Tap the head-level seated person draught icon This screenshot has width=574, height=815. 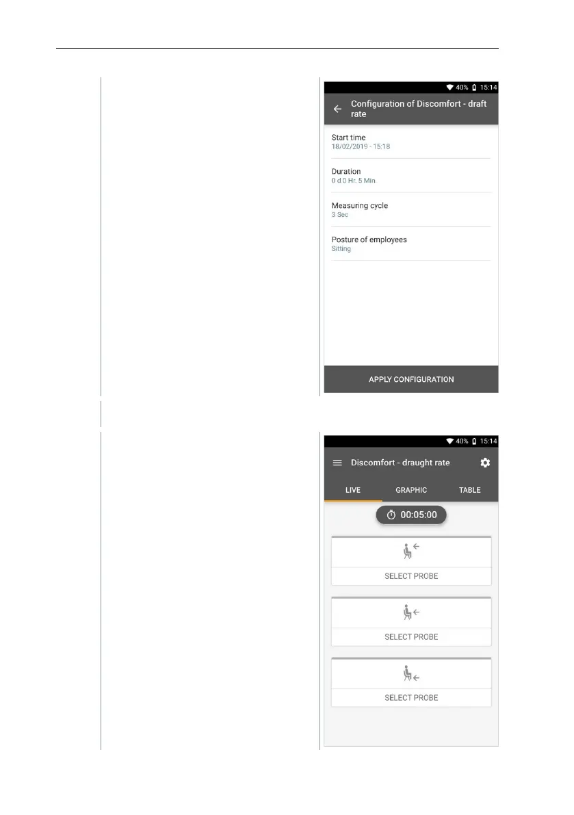[411, 551]
